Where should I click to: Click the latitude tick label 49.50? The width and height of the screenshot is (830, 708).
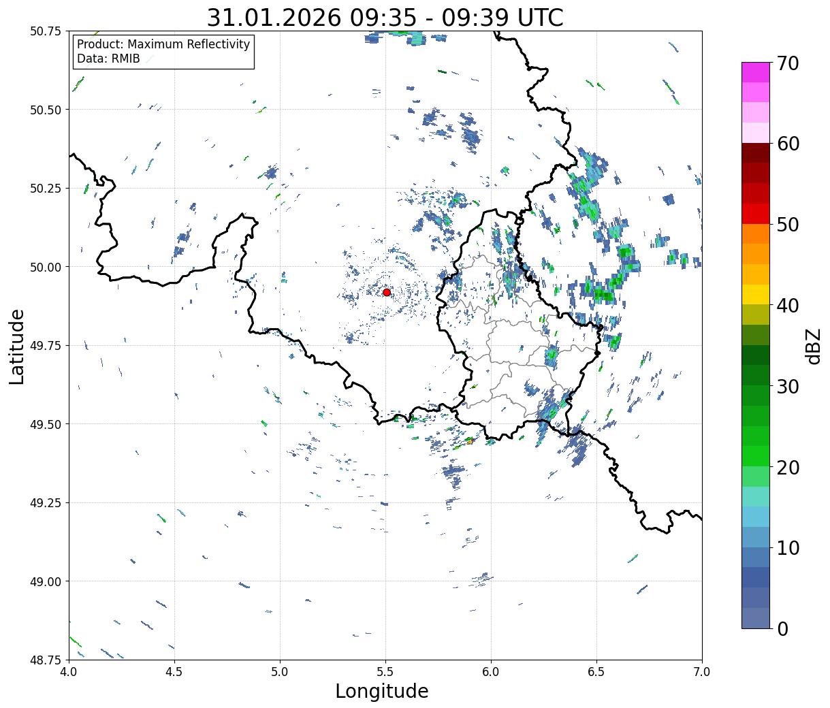pyautogui.click(x=46, y=424)
